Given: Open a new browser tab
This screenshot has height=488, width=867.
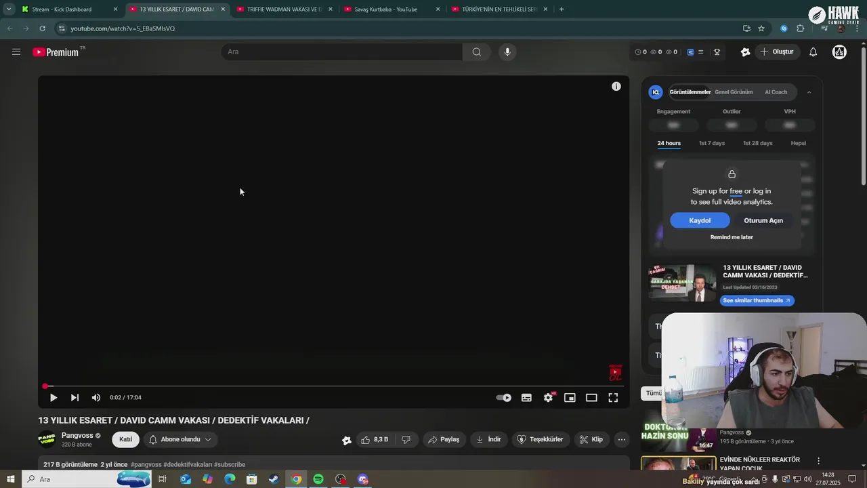Looking at the screenshot, I should [562, 9].
